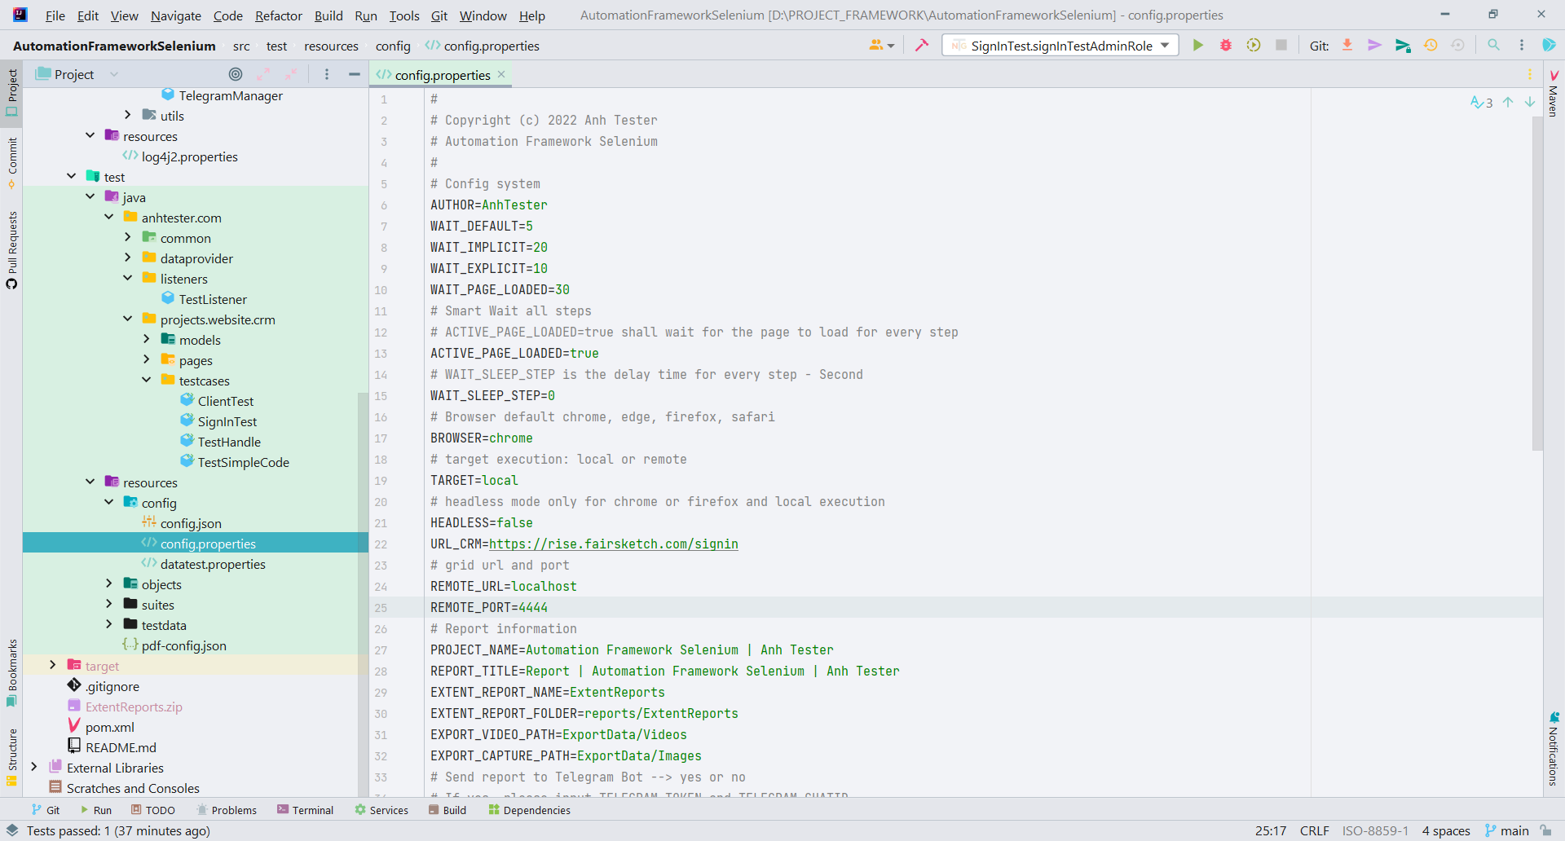
Task: Expand the dataprovider package
Action: (x=127, y=258)
